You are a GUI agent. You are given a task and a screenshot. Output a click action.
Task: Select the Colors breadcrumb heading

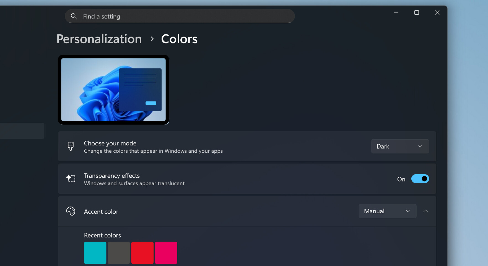pos(179,39)
